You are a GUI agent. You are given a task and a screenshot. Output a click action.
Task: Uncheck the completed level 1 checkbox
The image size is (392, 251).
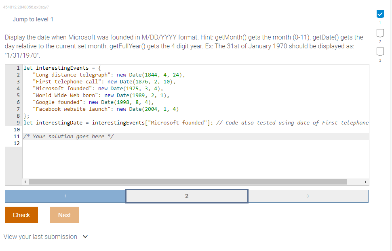click(x=380, y=14)
